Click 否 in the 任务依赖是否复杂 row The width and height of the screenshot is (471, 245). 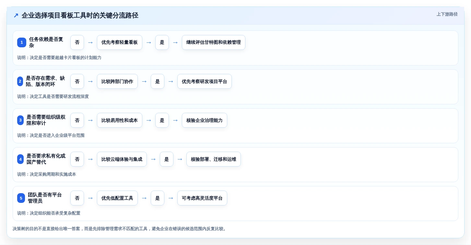point(77,42)
